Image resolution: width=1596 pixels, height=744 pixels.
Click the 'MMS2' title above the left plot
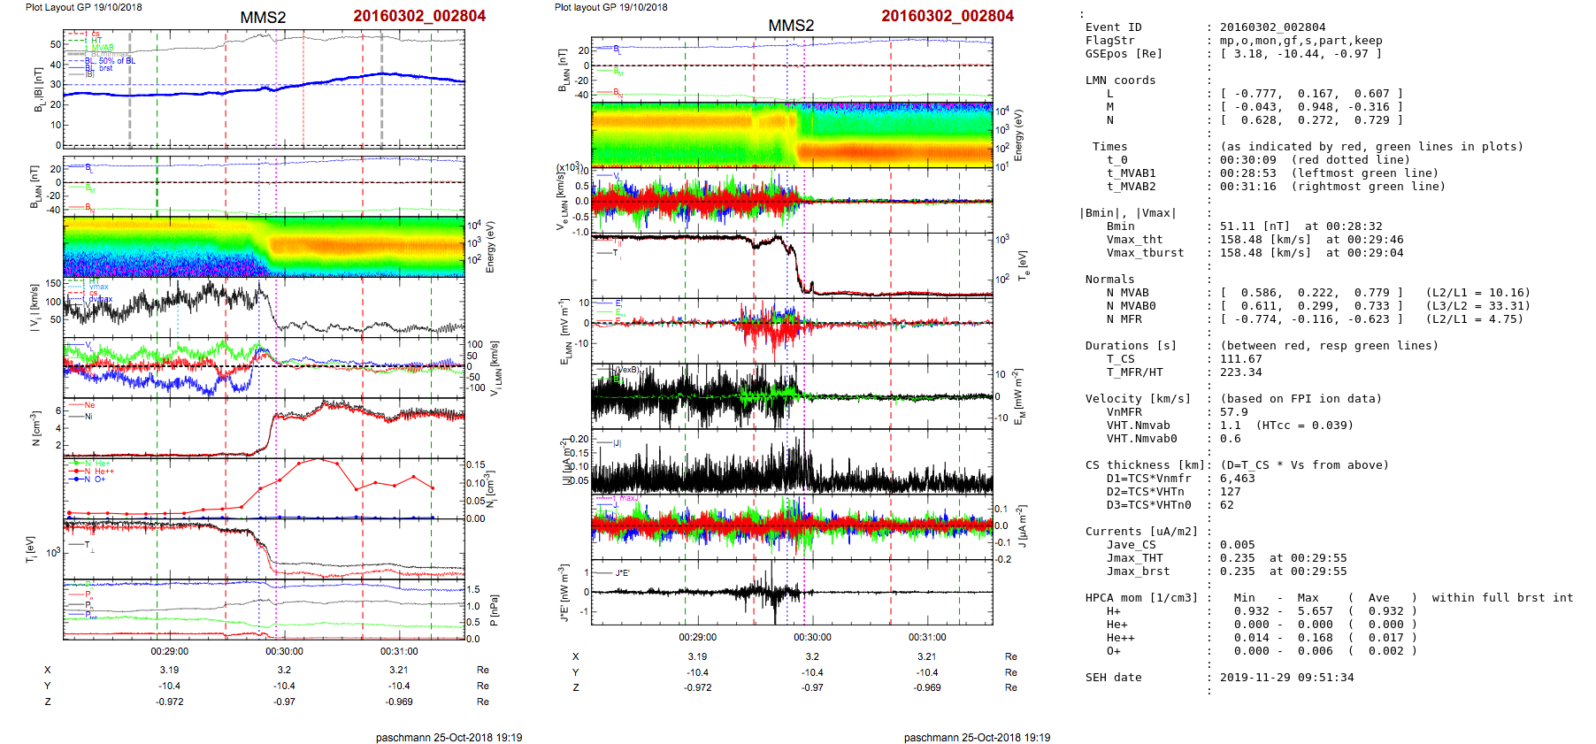tap(263, 18)
